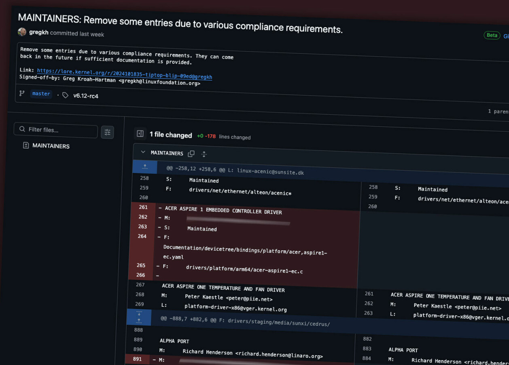Click the hunk header '@@ -888,7 +882,6 @@'
This screenshot has height=365, width=509.
pos(188,319)
